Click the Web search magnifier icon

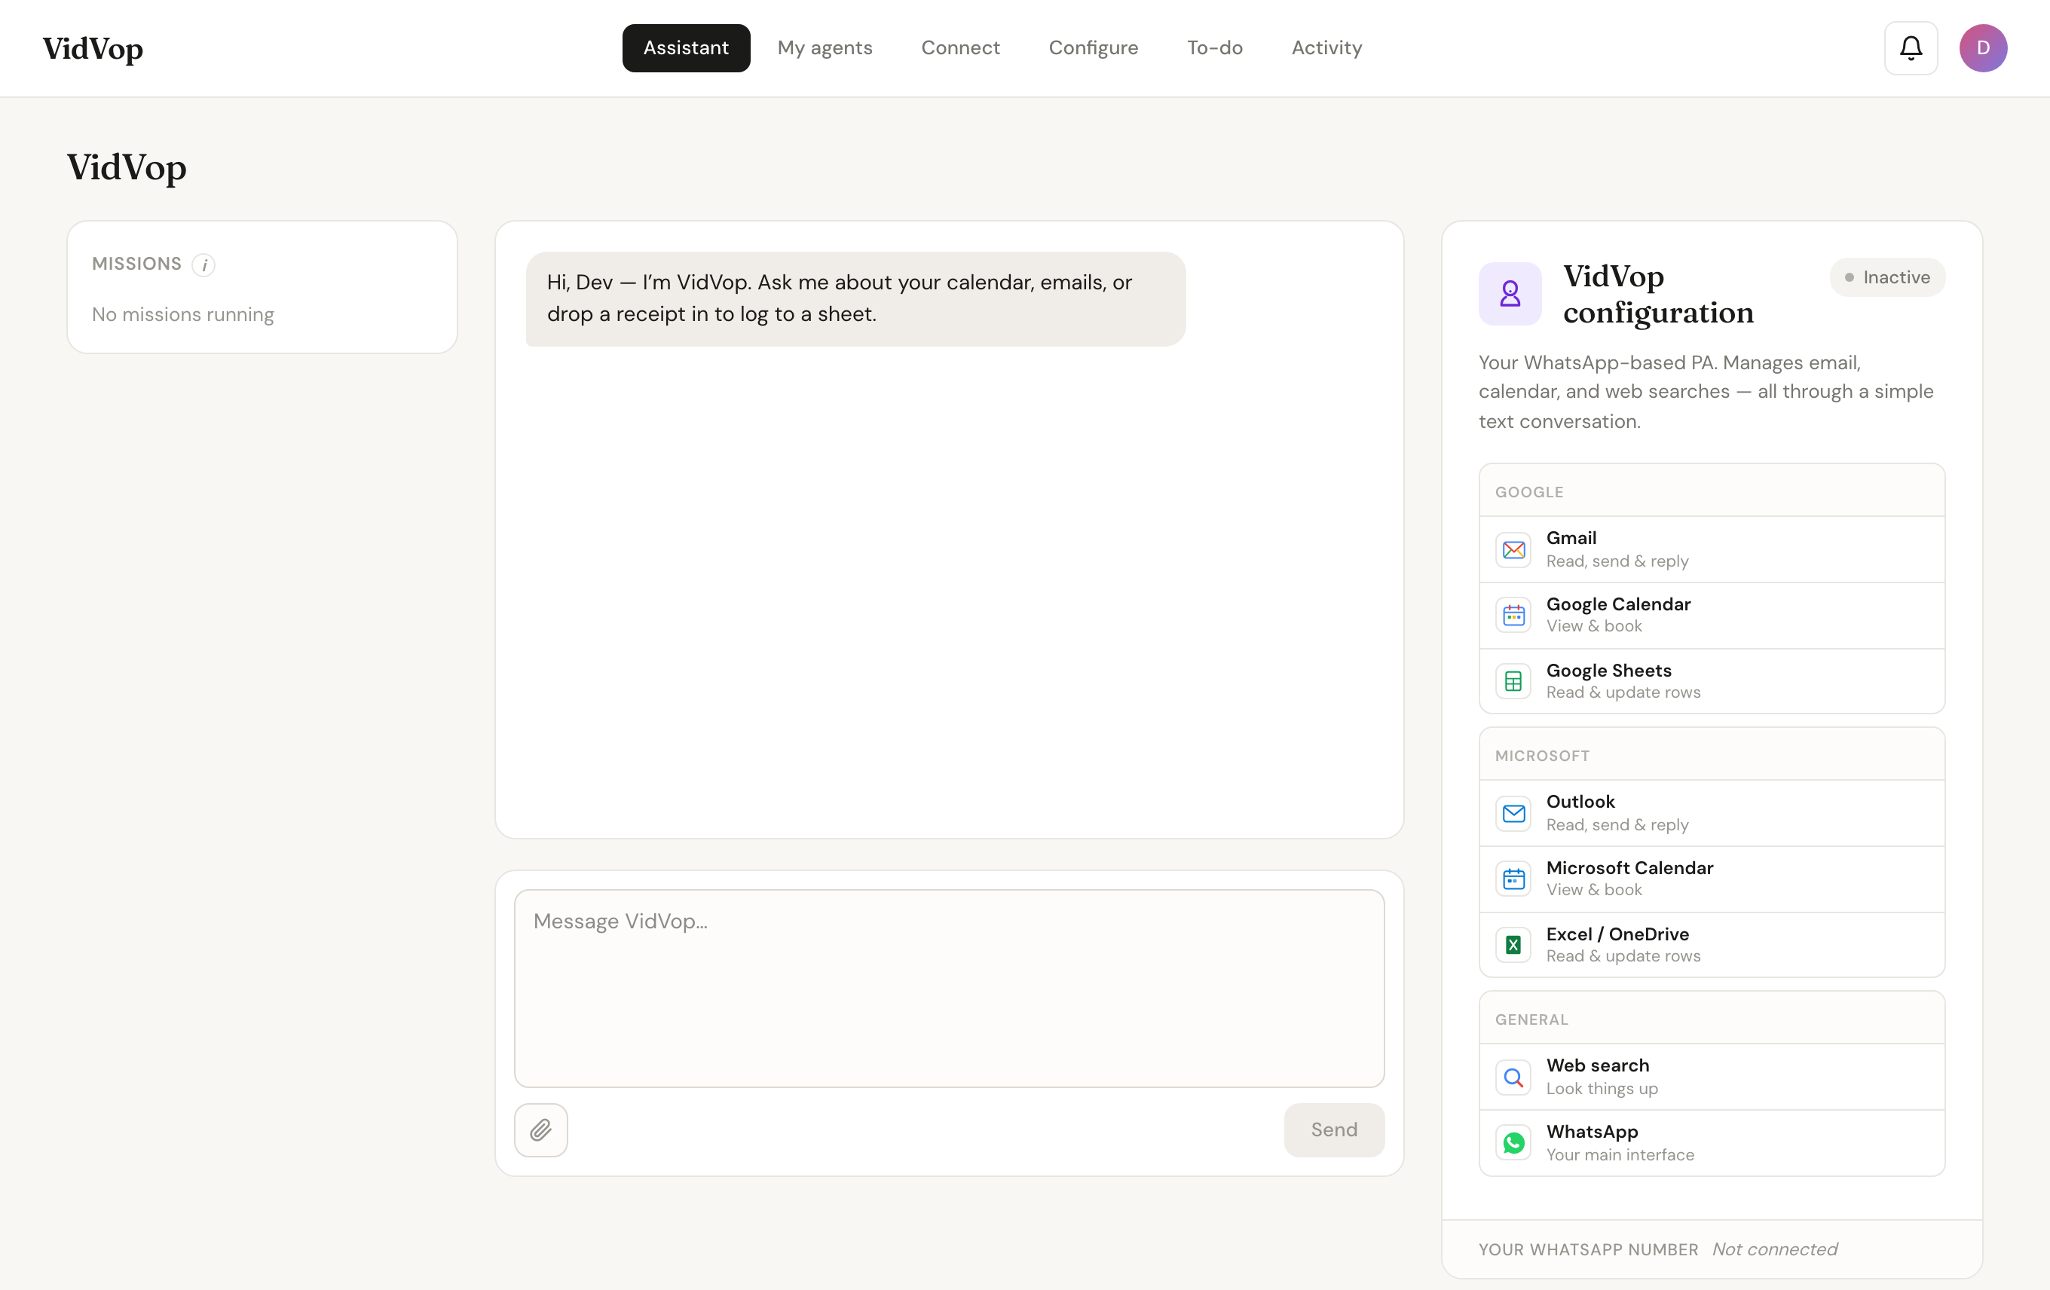click(x=1513, y=1078)
